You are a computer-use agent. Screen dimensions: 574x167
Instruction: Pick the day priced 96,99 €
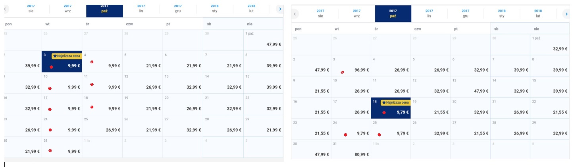point(351,65)
